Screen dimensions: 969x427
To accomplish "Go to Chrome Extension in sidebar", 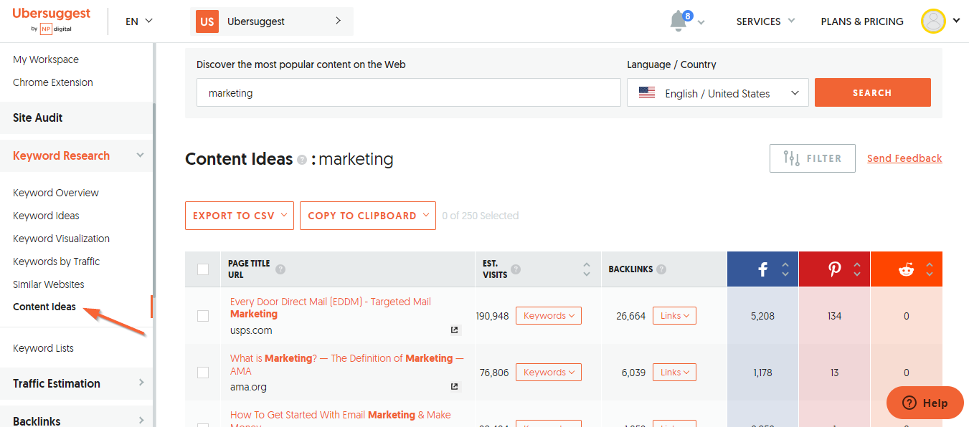I will click(x=53, y=82).
